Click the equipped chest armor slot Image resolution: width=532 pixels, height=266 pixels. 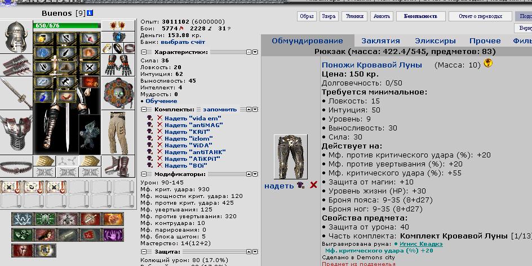pos(16,132)
